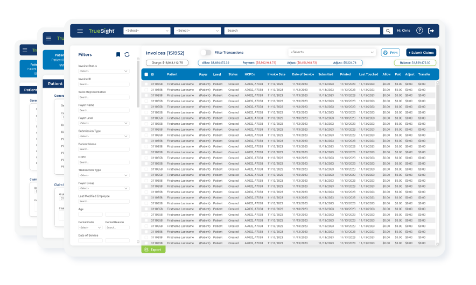Screen dimensions: 476x285
Task: Click the Invoices (151952) heading
Action: (165, 53)
